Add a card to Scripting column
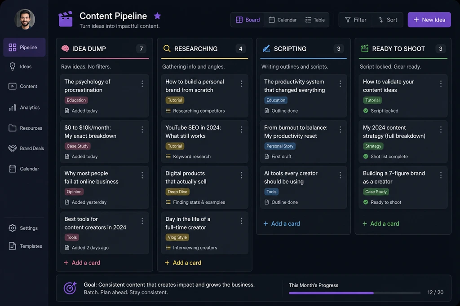The height and width of the screenshot is (306, 460). [x=282, y=223]
